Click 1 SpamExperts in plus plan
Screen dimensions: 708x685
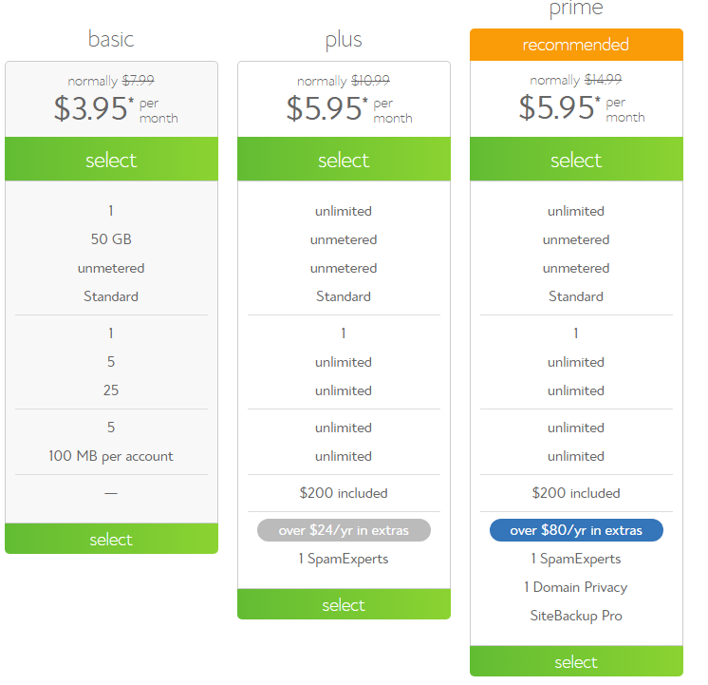(344, 559)
